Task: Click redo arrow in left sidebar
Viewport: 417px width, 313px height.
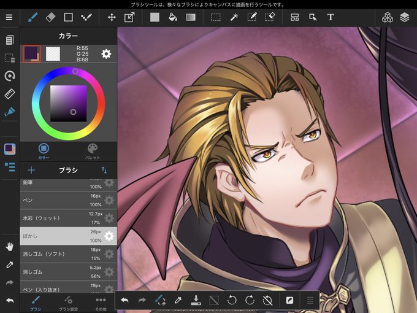Action: (x=10, y=282)
